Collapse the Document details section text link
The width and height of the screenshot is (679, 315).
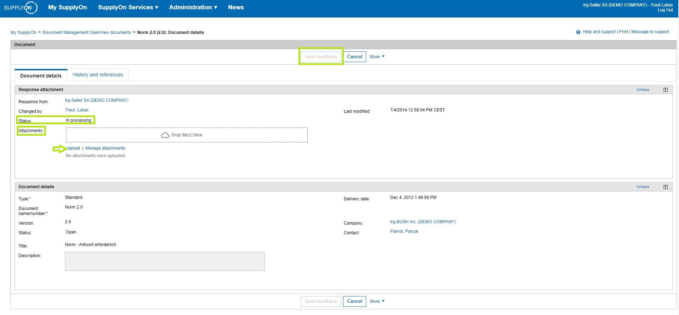point(643,187)
